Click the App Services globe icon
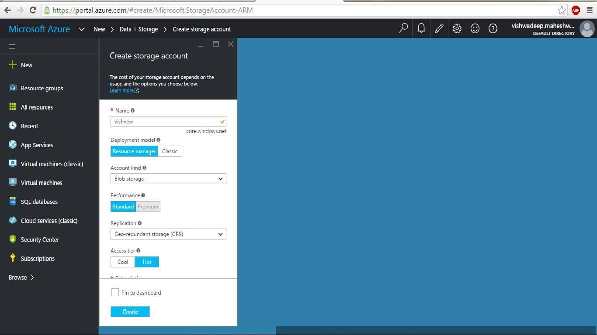 13,145
